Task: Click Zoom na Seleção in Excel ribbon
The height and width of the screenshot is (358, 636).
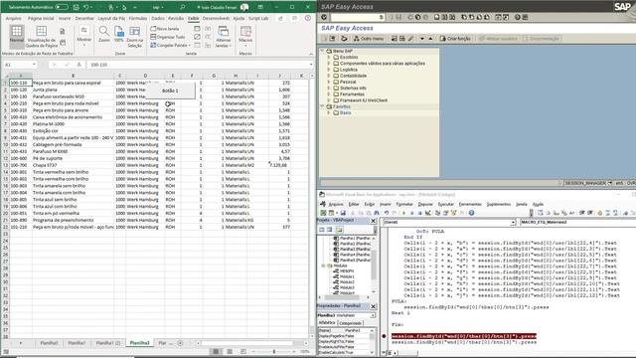Action: point(135,37)
